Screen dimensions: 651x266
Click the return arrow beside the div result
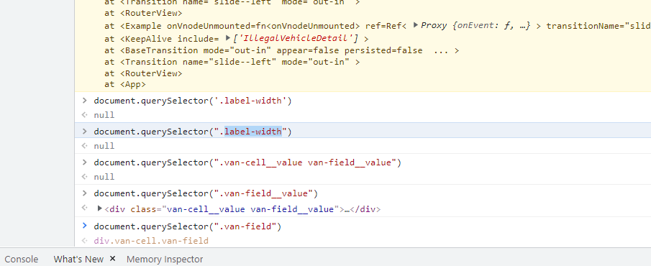pos(85,208)
